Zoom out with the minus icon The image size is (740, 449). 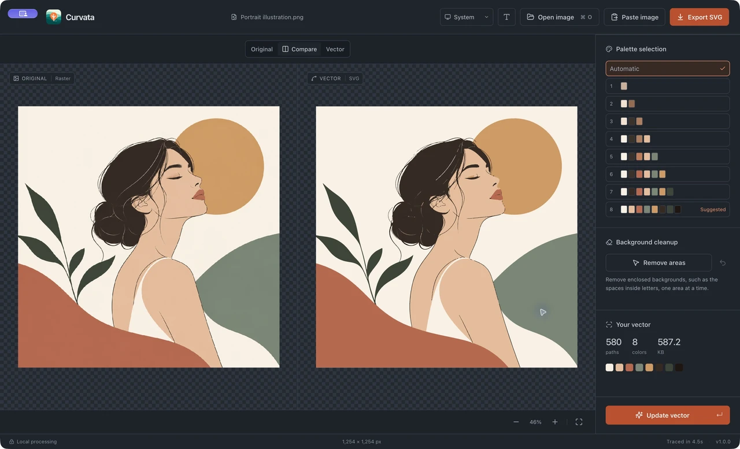[x=516, y=422]
